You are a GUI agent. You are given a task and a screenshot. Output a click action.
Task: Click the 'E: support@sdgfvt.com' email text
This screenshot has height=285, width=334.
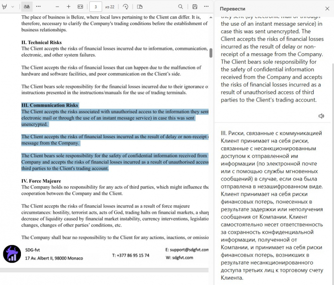pos(187,250)
